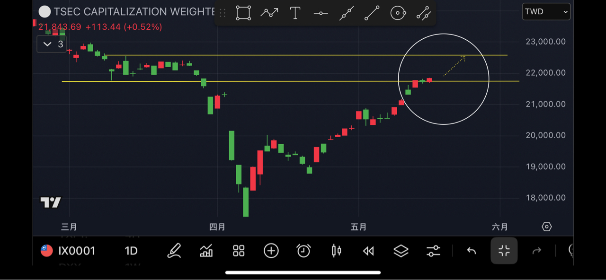
Task: Open the candlestick chart type selector
Action: pyautogui.click(x=336, y=251)
